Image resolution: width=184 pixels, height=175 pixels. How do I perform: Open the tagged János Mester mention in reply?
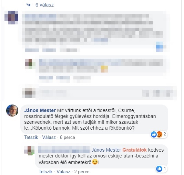(106, 150)
